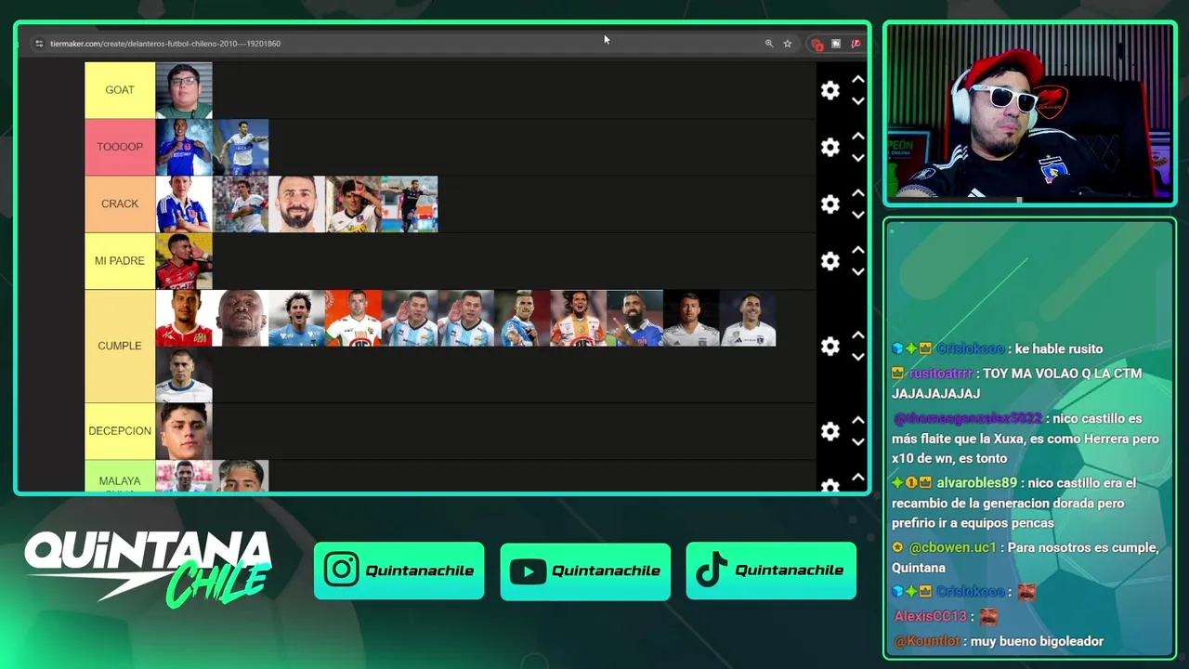The image size is (1189, 669).
Task: Move GOAT tier up with arrow
Action: click(x=858, y=80)
